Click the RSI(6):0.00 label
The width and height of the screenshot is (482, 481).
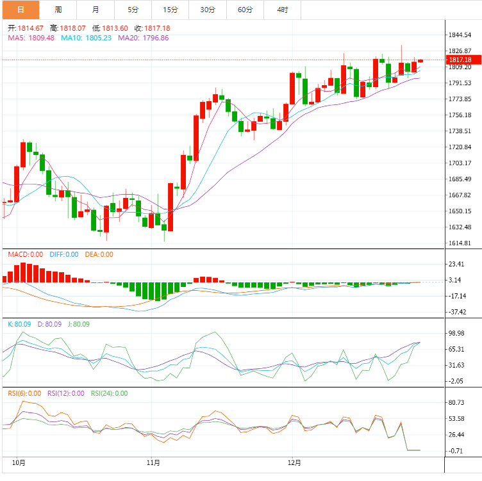24,393
